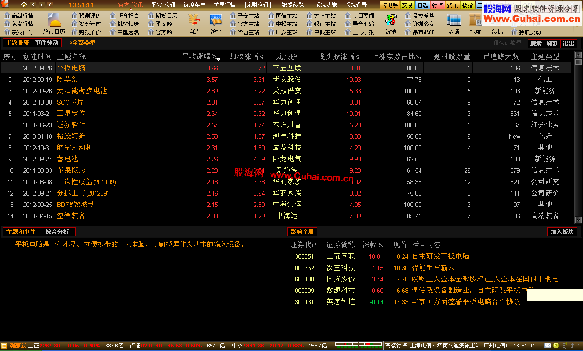Select theme row 太阳能薄膜电池
The image size is (583, 351).
point(287,91)
